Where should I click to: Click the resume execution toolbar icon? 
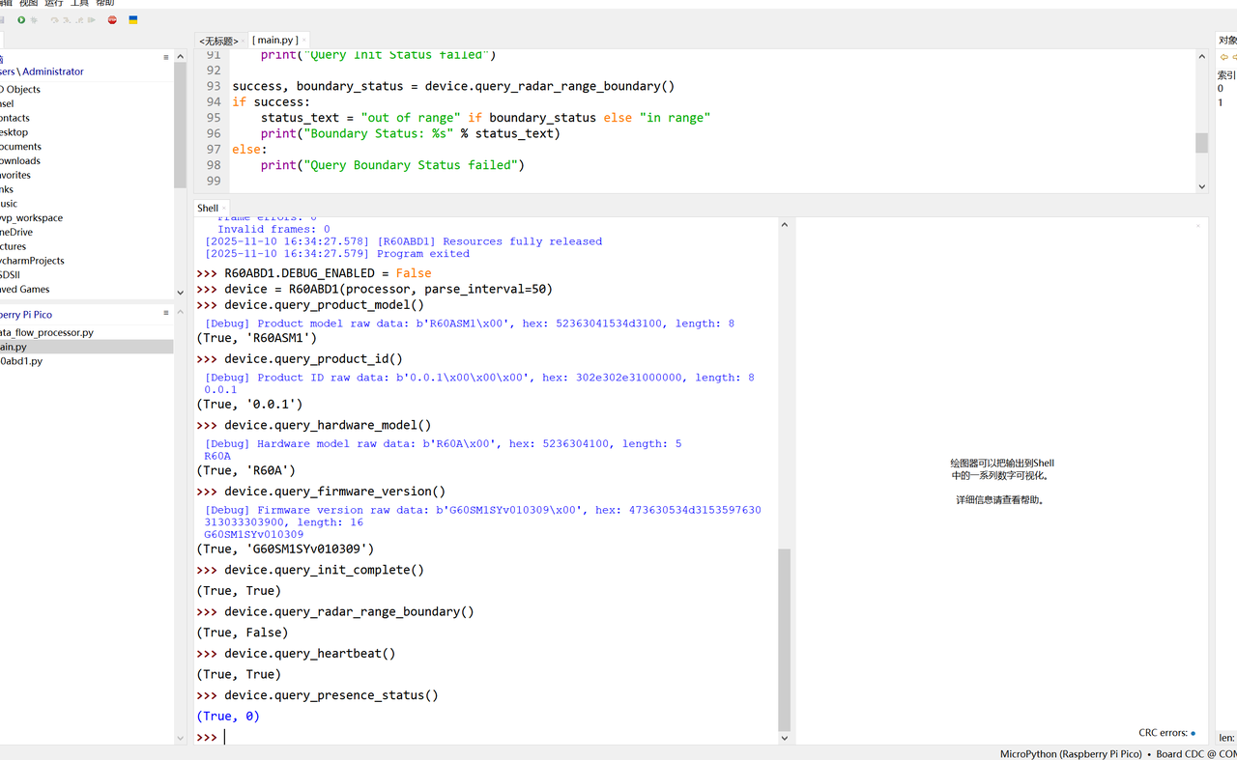91,20
